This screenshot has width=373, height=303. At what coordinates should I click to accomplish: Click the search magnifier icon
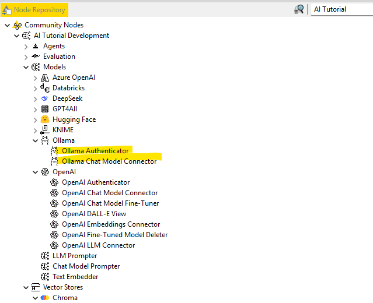tap(299, 9)
